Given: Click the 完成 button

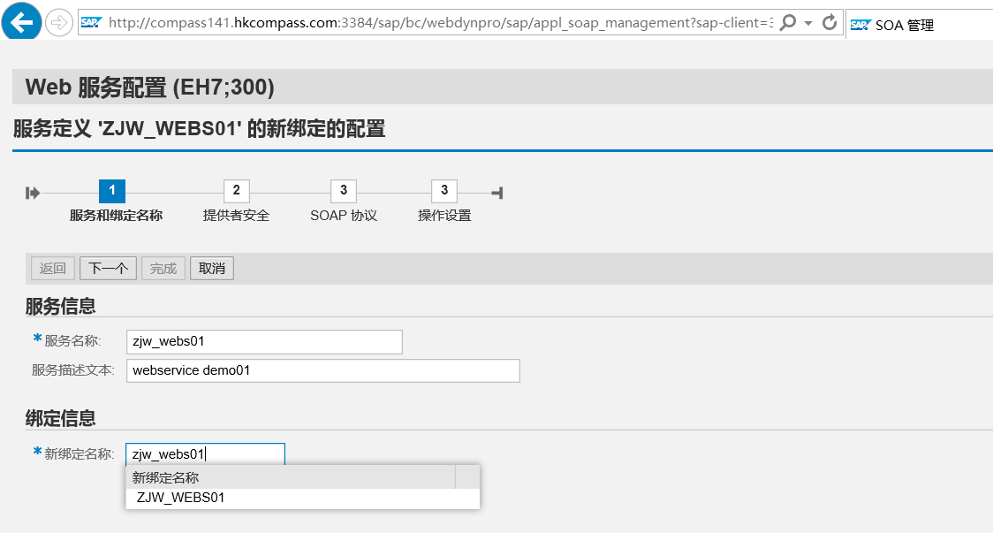Looking at the screenshot, I should (x=163, y=268).
